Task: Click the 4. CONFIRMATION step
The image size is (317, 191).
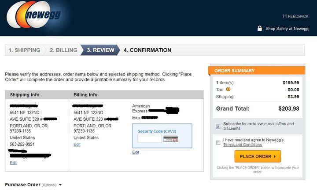Action: click(x=147, y=50)
